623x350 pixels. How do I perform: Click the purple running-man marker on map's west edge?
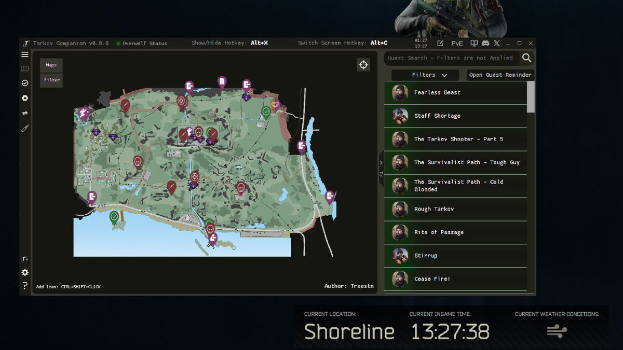[84, 113]
